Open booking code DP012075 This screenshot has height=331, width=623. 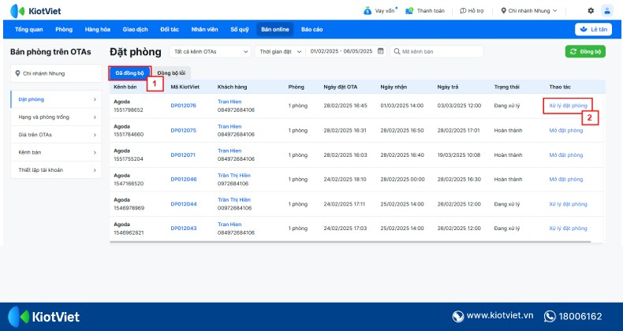click(183, 131)
